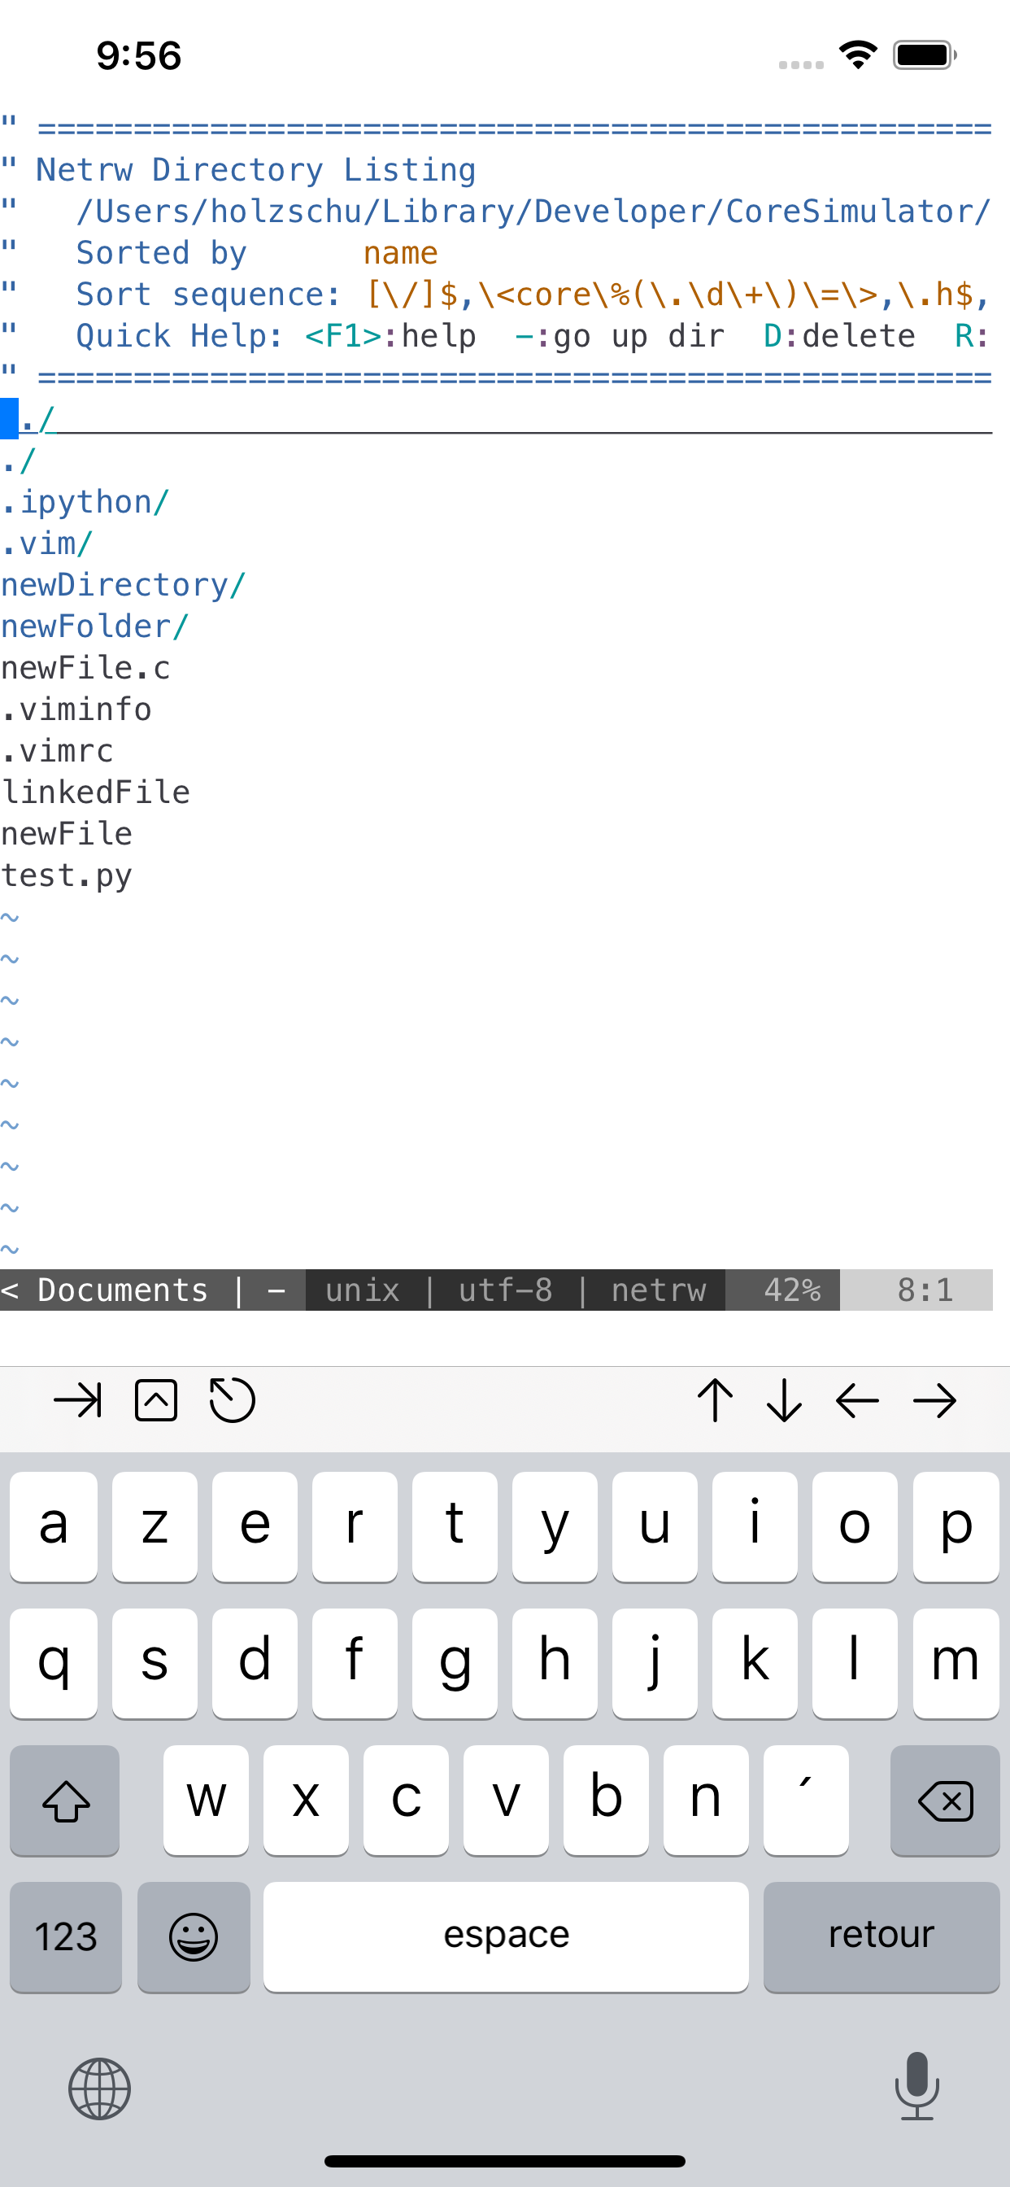Tap the 'a' key
The image size is (1010, 2187).
[54, 1526]
